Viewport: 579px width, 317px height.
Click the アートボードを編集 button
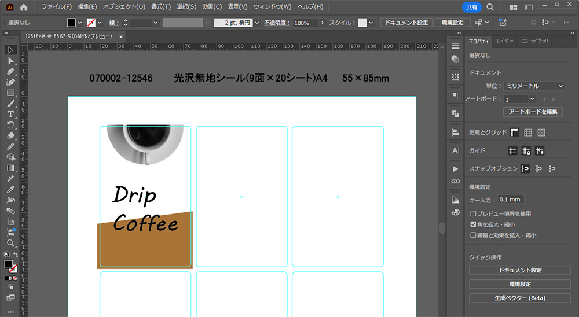533,112
